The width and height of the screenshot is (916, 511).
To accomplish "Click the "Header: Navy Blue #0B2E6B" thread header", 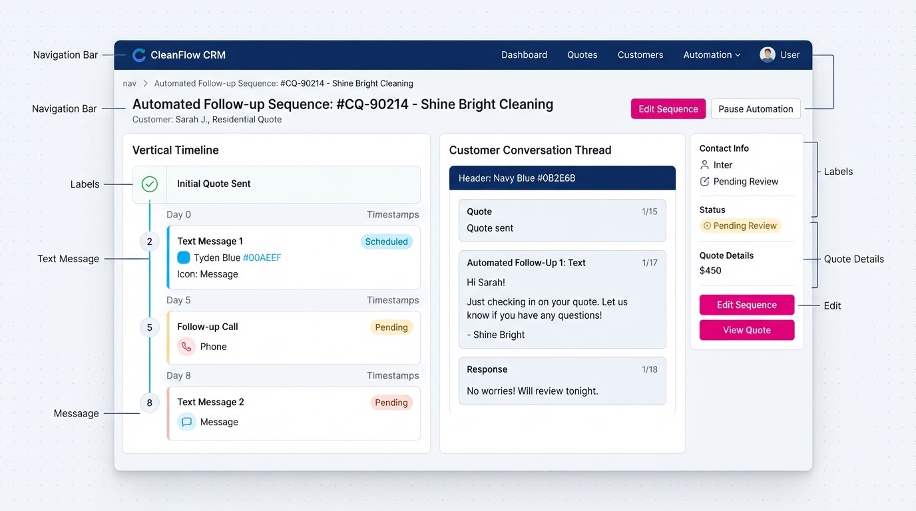I will point(563,178).
